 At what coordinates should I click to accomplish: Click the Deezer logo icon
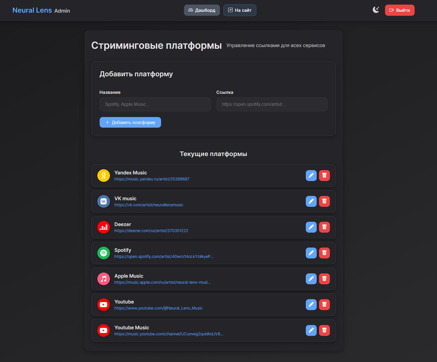point(104,227)
